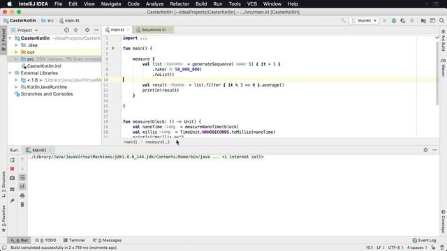Collapse the CasterKotlin project root
Screen dimensions: 447x251
[10, 38]
